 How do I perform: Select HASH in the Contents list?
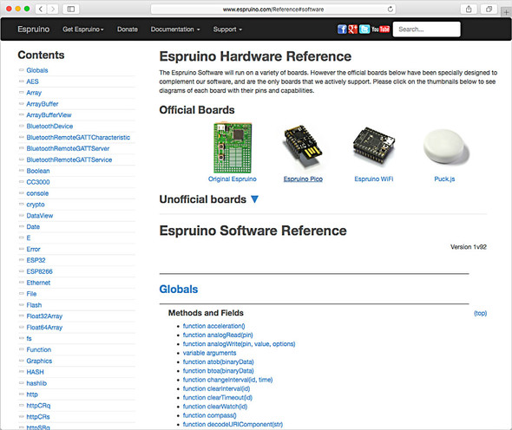pos(35,372)
